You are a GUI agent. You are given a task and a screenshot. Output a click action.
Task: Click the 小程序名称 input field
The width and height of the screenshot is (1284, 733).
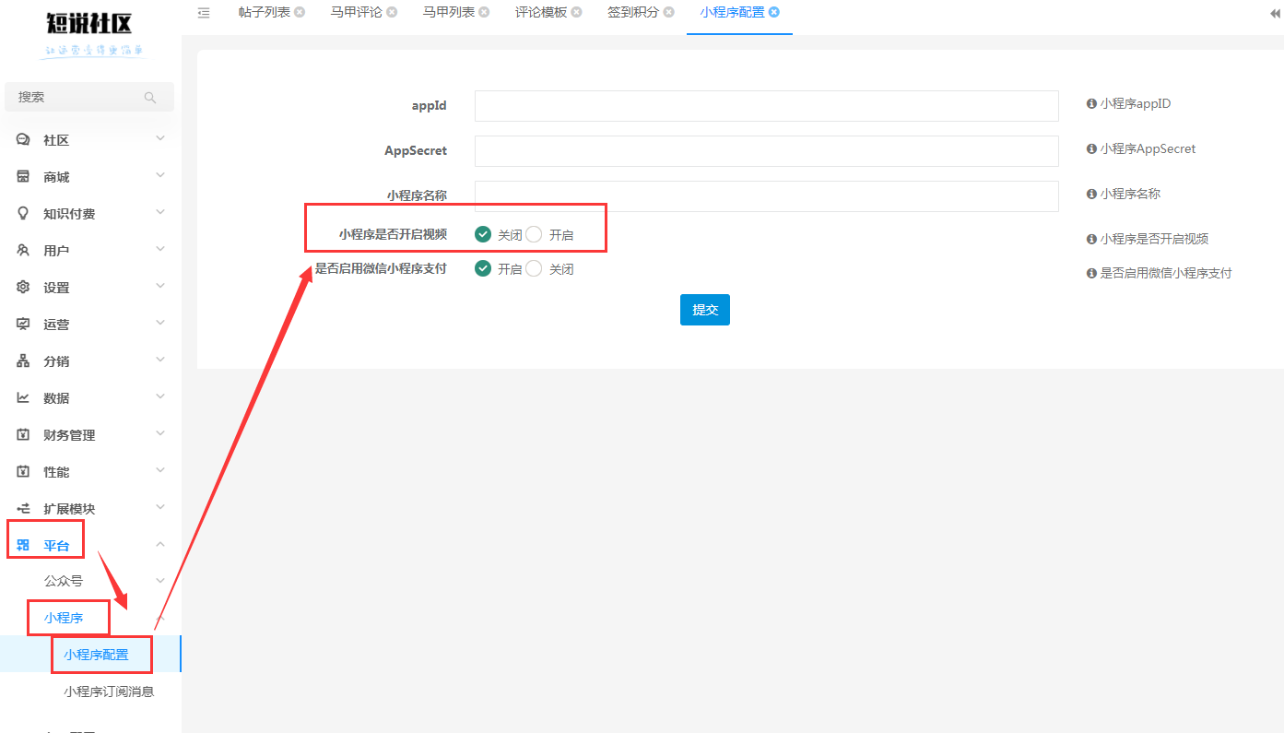(766, 195)
